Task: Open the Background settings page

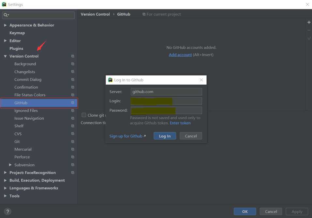Action: (25, 64)
